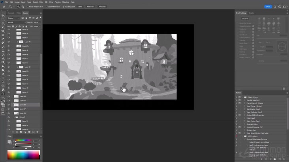Image resolution: width=289 pixels, height=162 pixels.
Task: Select the Eraser tool
Action: pos(3,58)
